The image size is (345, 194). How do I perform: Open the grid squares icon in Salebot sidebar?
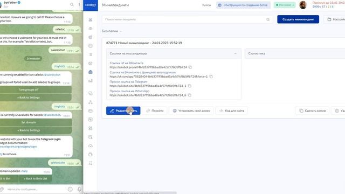(91, 128)
